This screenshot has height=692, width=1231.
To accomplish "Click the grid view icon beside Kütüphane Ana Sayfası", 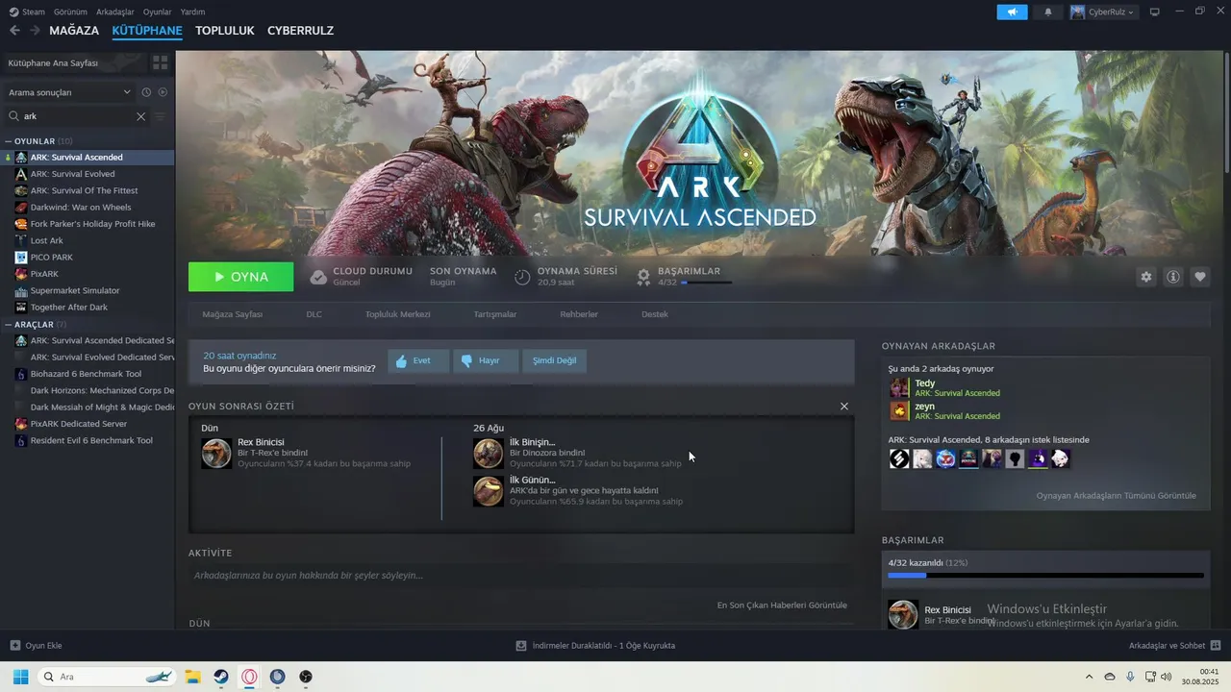I will pyautogui.click(x=160, y=62).
